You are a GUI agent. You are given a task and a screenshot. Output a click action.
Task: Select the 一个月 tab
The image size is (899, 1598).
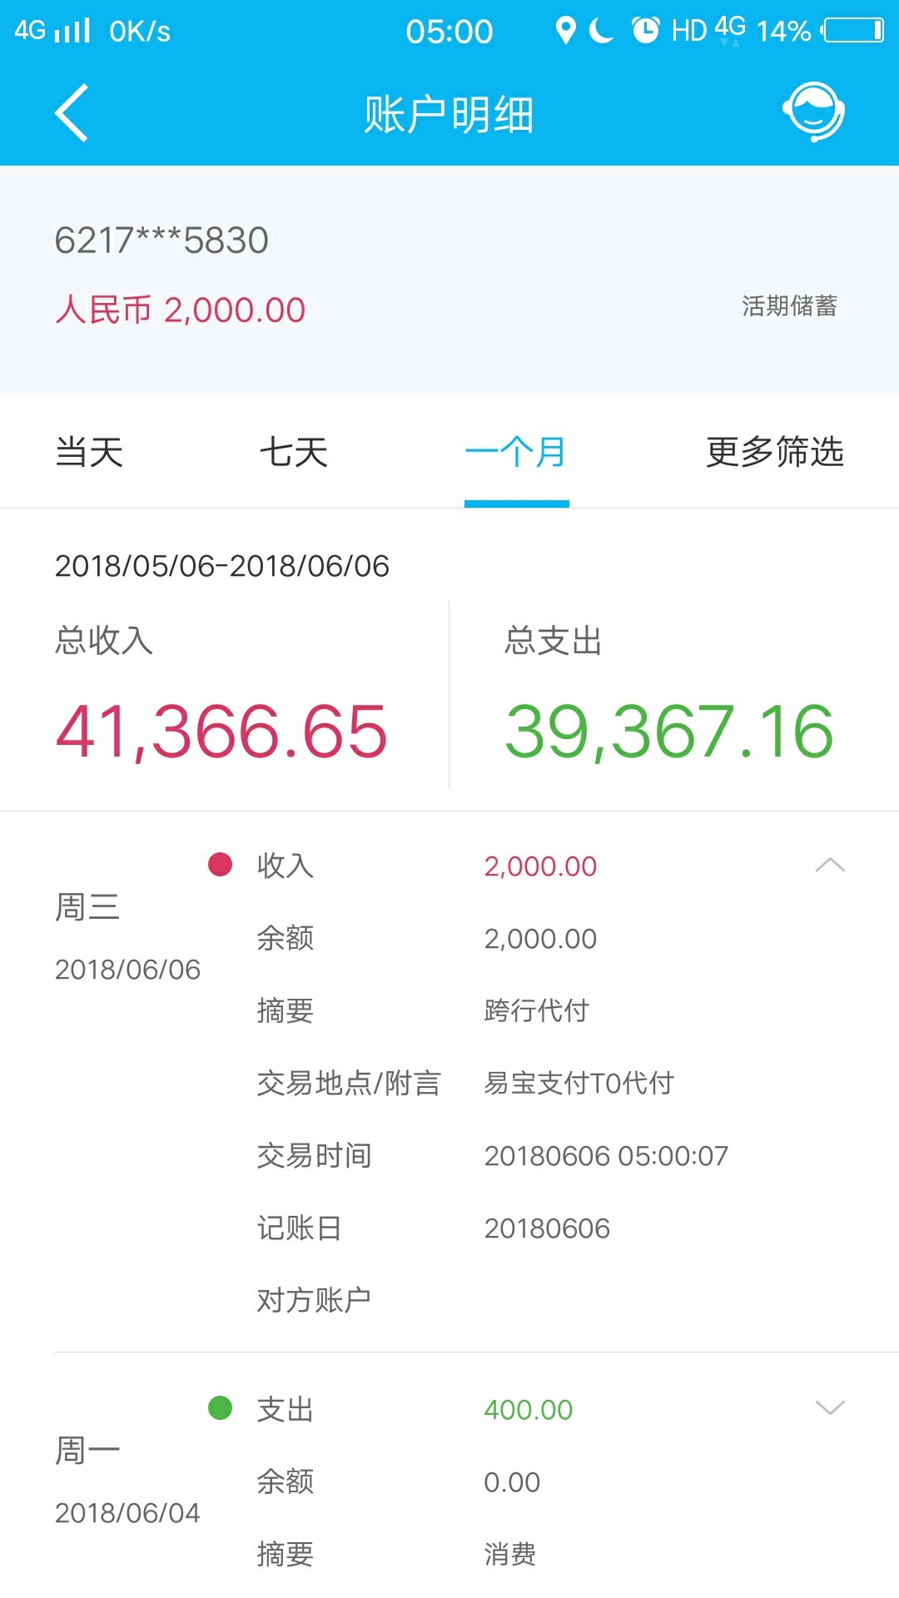tap(516, 453)
